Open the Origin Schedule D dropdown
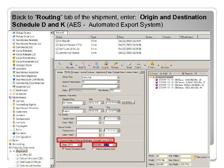The width and height of the screenshot is (224, 168). [79, 145]
